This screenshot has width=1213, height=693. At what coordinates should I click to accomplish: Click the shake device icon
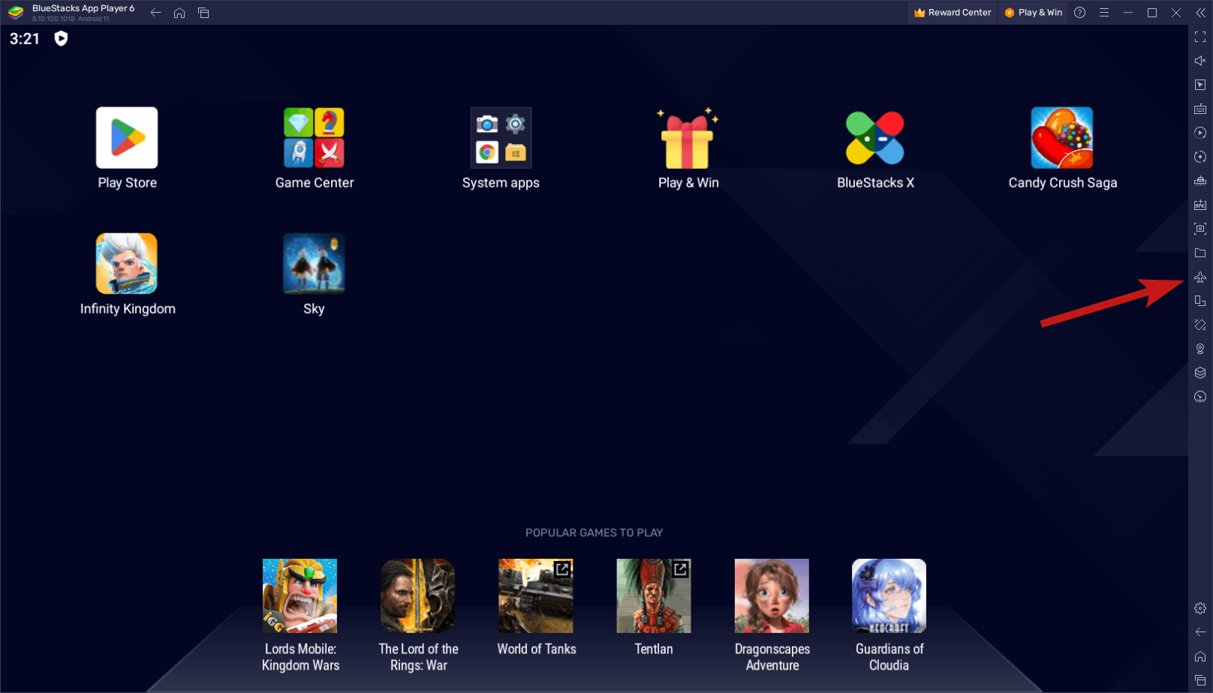tap(1200, 325)
